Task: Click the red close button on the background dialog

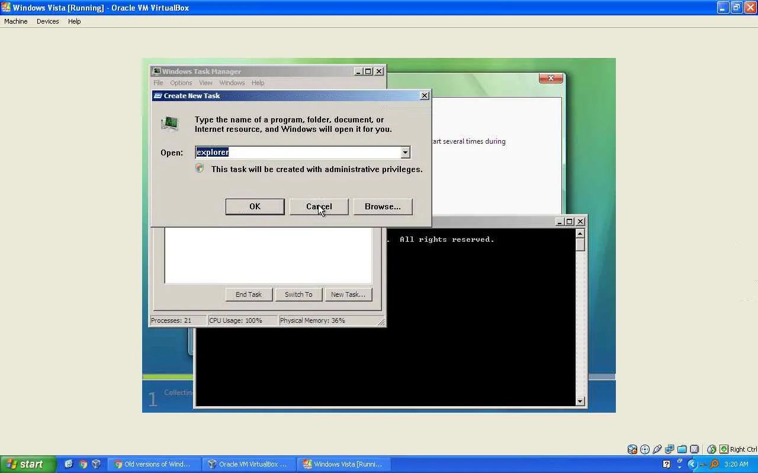Action: (551, 78)
